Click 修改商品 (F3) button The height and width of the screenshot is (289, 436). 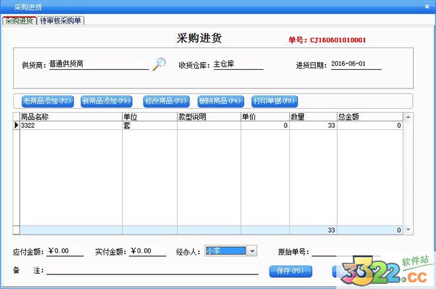coord(166,101)
